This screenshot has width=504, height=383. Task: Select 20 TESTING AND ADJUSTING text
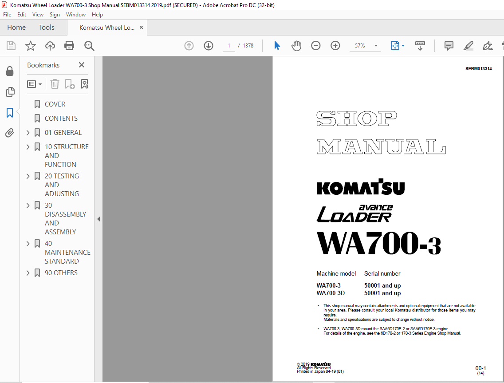click(62, 185)
